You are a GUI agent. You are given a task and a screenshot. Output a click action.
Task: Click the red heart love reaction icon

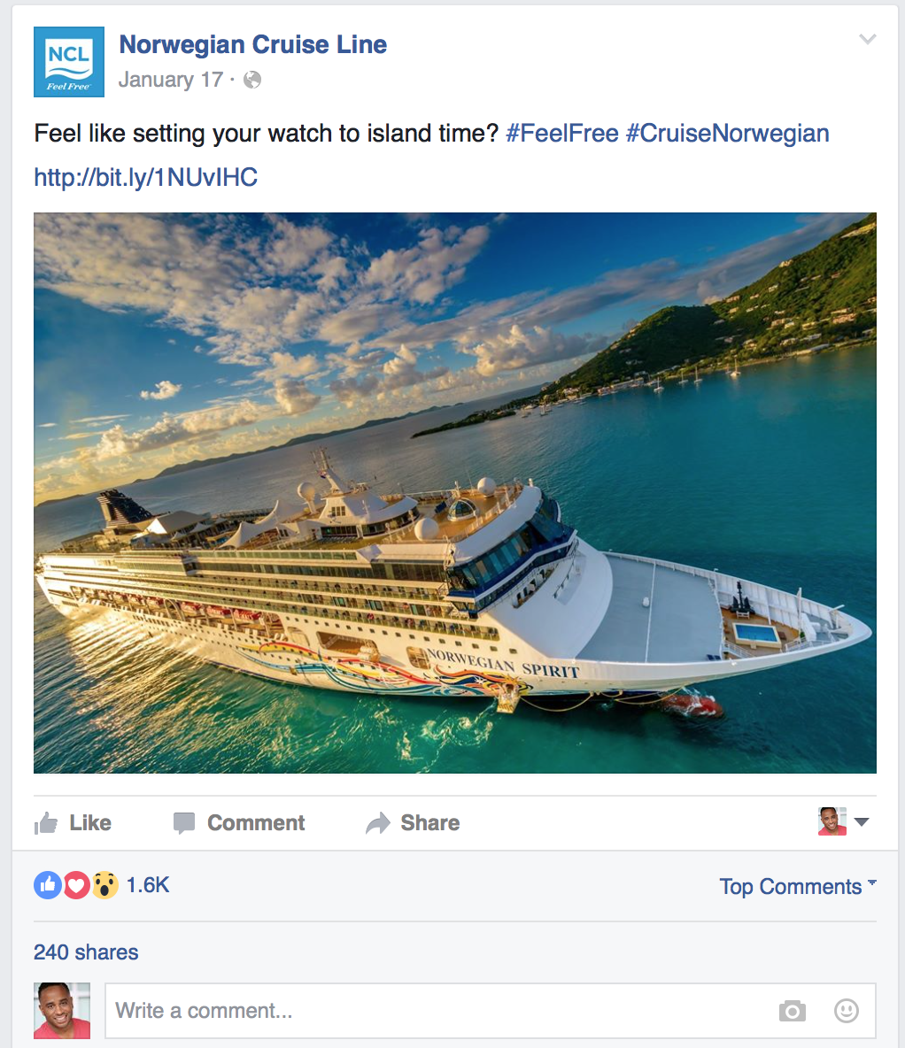[x=76, y=885]
